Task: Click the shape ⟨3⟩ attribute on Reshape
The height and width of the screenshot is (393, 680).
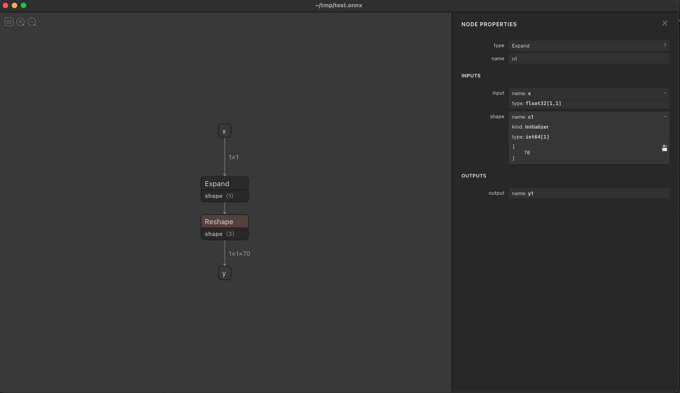Action: coord(225,234)
